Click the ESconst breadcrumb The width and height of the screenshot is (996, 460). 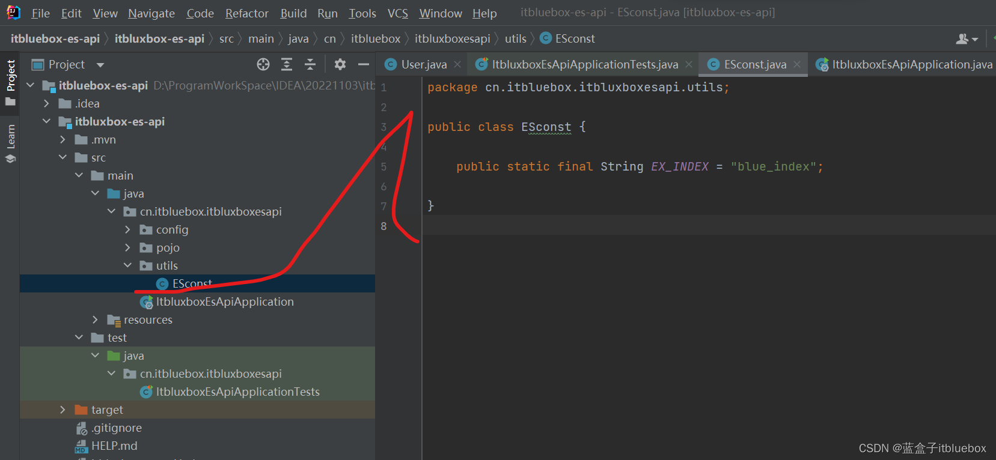(568, 39)
